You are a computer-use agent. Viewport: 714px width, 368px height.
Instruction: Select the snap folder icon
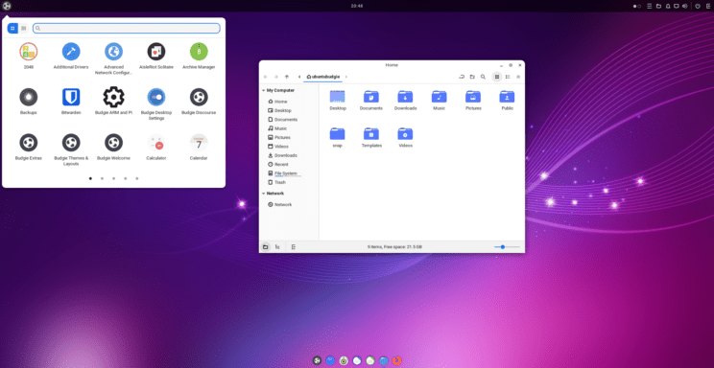[x=338, y=134]
